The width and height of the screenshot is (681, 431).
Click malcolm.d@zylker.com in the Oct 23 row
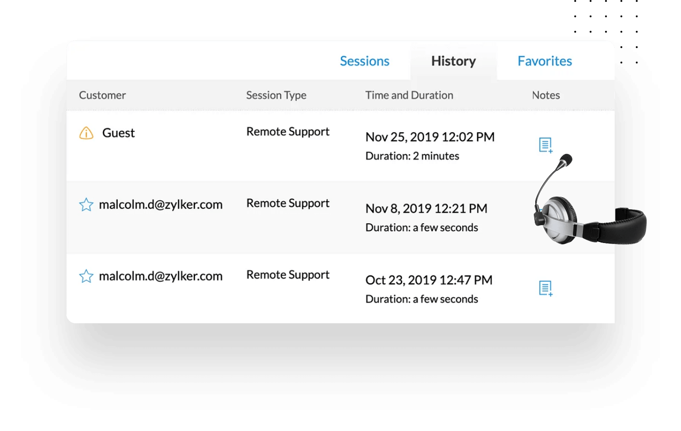(x=161, y=276)
